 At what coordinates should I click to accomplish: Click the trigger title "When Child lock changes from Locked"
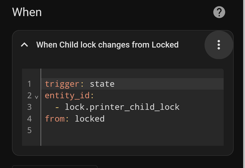coord(107,45)
